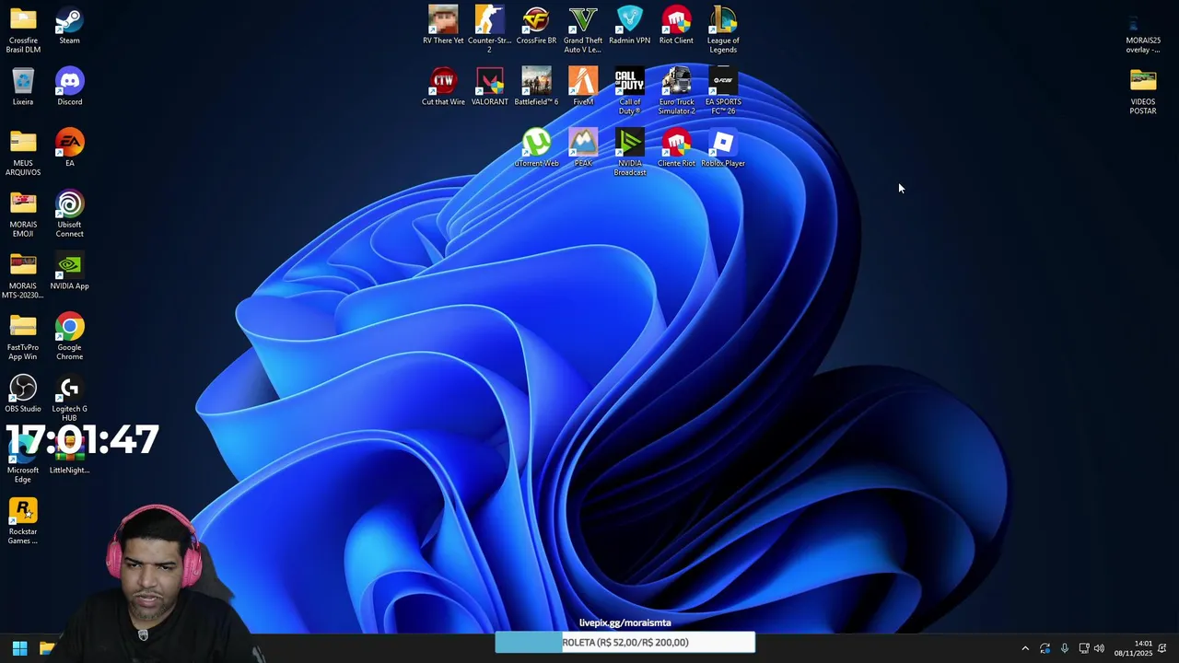Open Logitech G HUB shortcut

69,399
